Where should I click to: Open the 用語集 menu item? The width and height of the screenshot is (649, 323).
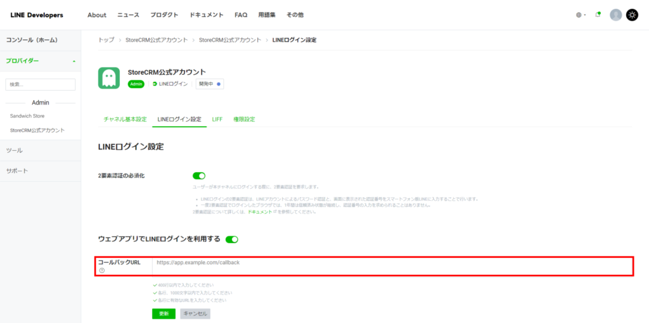coord(267,15)
